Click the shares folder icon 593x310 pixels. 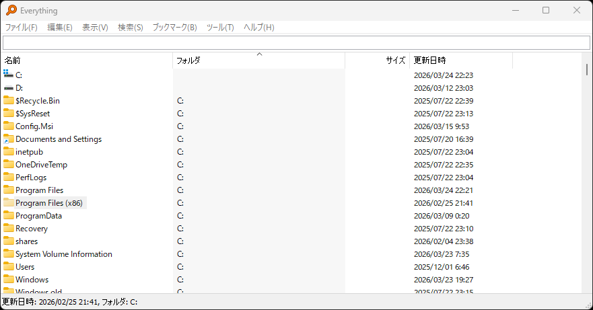(x=8, y=241)
